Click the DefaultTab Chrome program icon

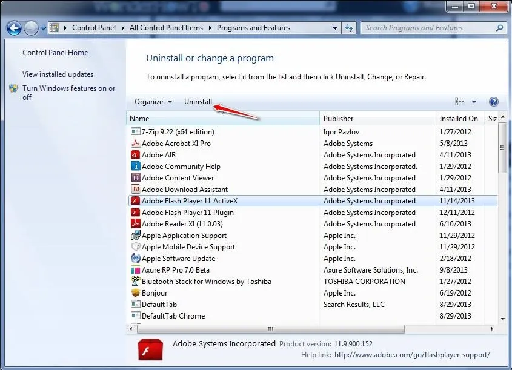[135, 315]
